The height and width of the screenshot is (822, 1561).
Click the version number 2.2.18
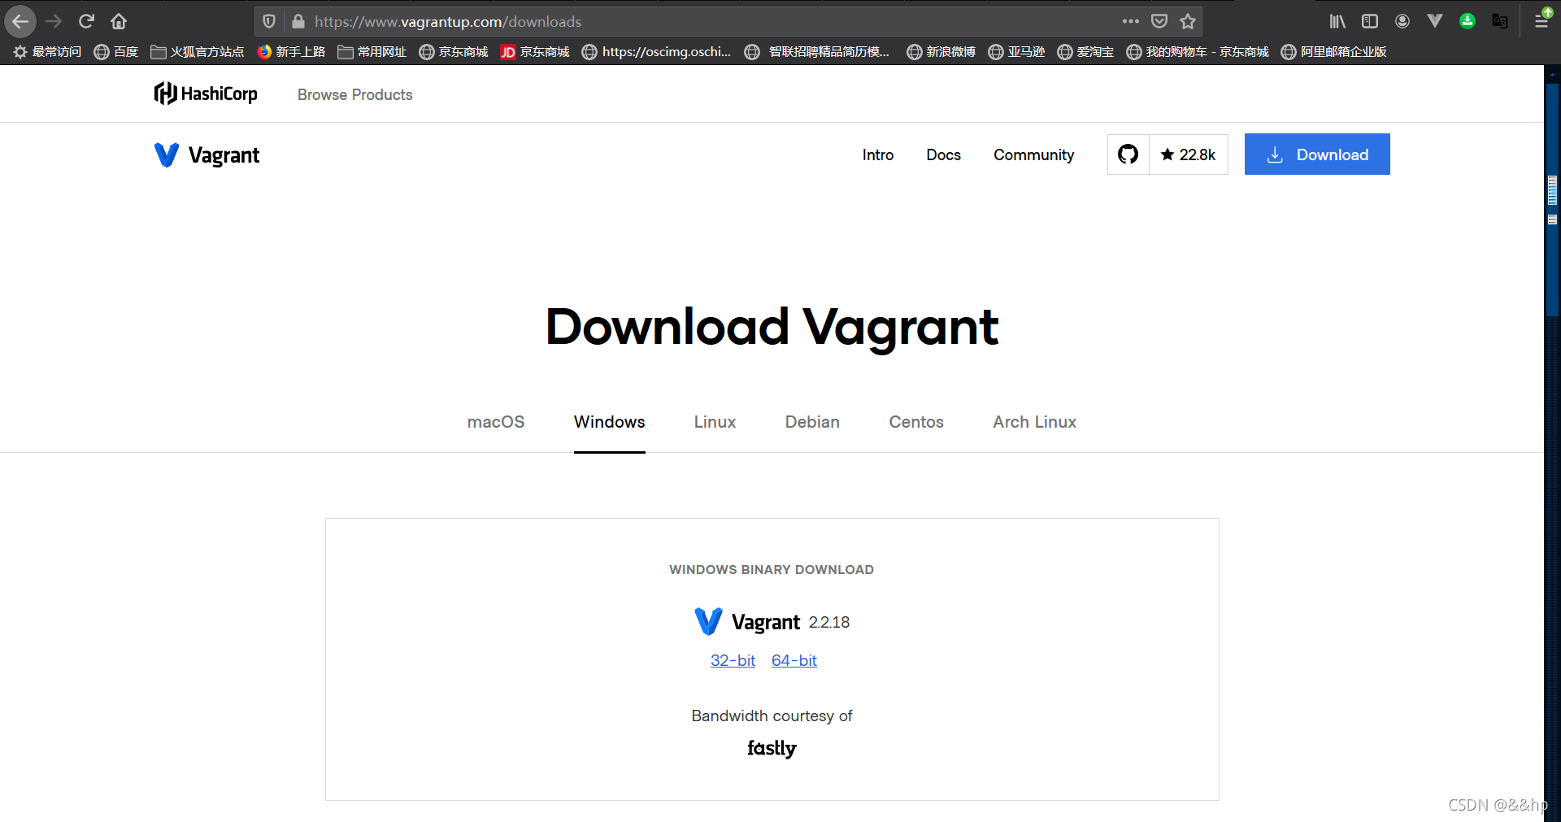pos(829,623)
